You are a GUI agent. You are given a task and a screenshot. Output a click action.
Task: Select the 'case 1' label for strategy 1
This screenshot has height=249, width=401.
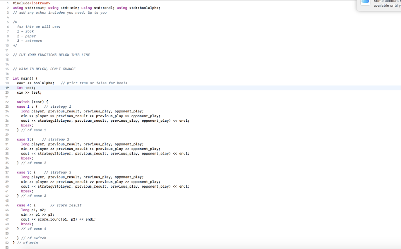(x=23, y=106)
